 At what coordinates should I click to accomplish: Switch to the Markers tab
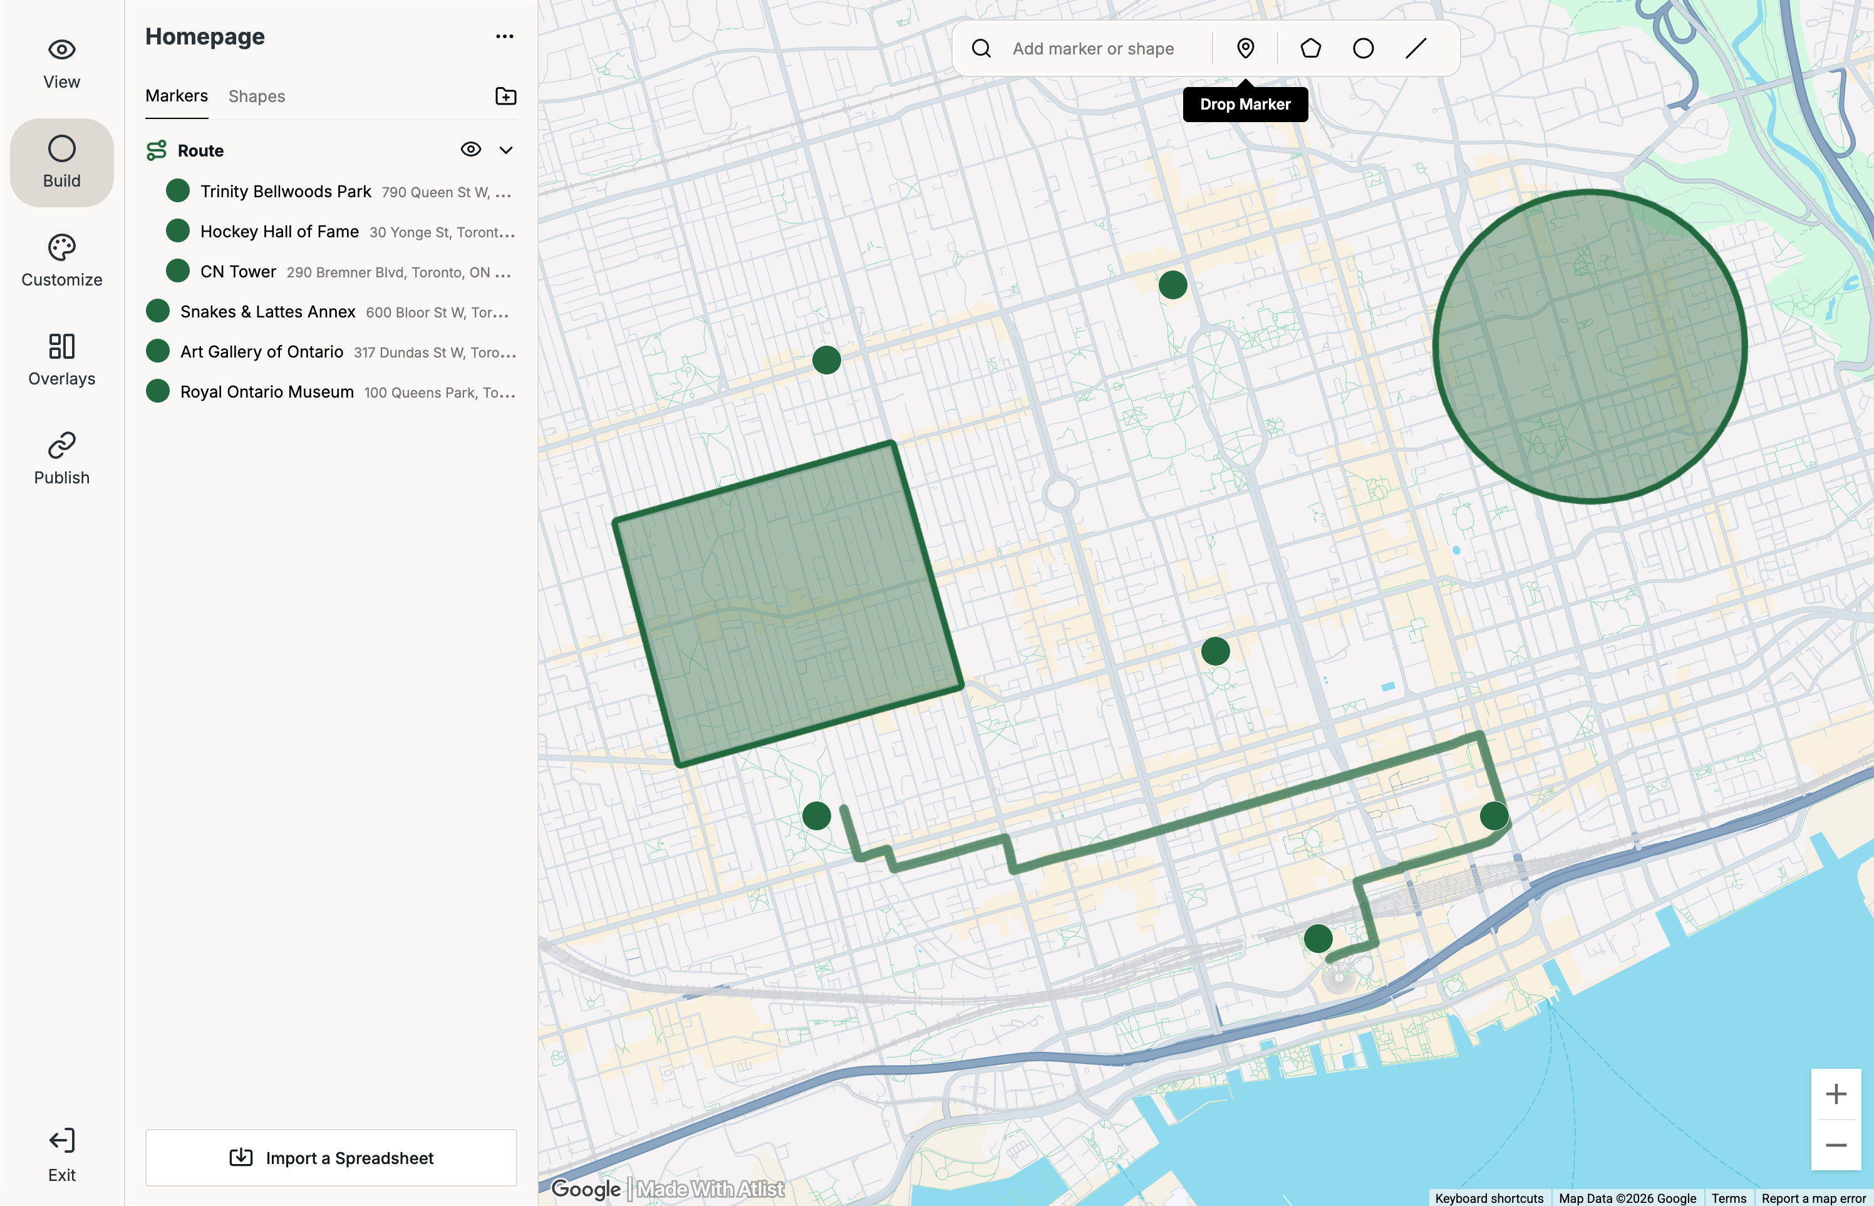click(177, 96)
